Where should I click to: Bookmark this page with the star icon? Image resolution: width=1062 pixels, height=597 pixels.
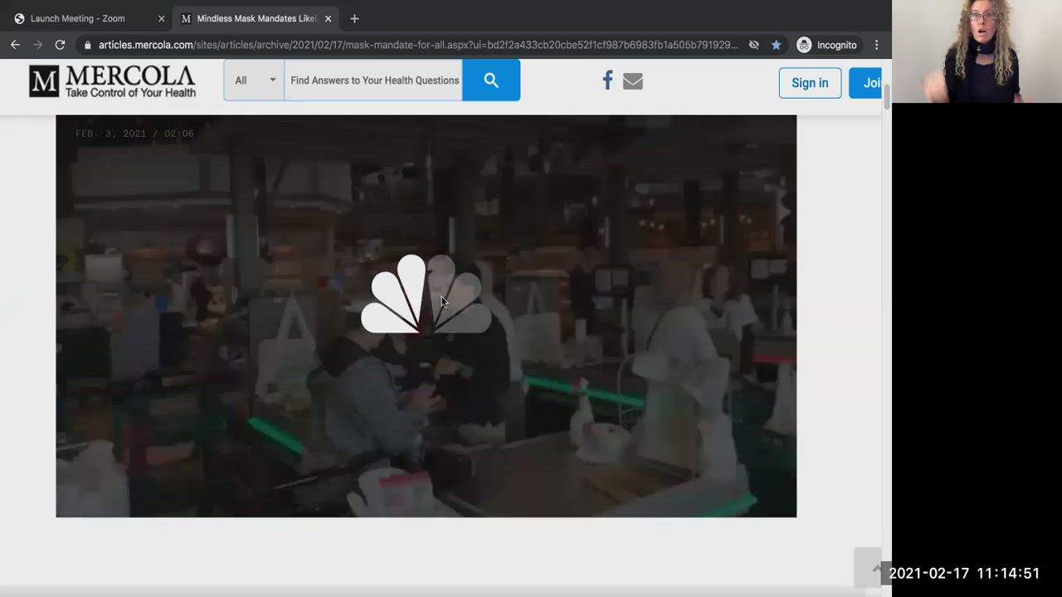[x=776, y=45]
